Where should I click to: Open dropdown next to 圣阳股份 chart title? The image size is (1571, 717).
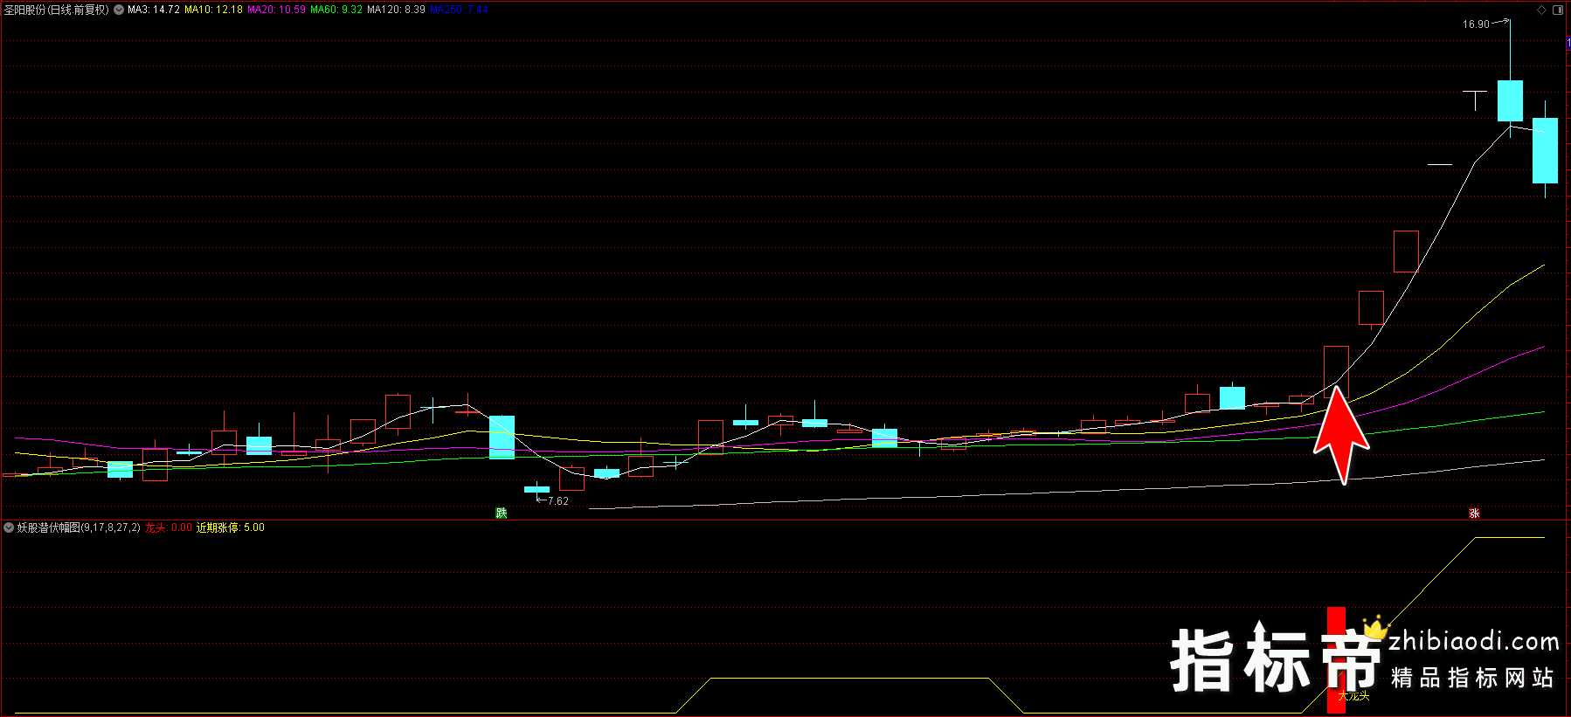[x=119, y=10]
